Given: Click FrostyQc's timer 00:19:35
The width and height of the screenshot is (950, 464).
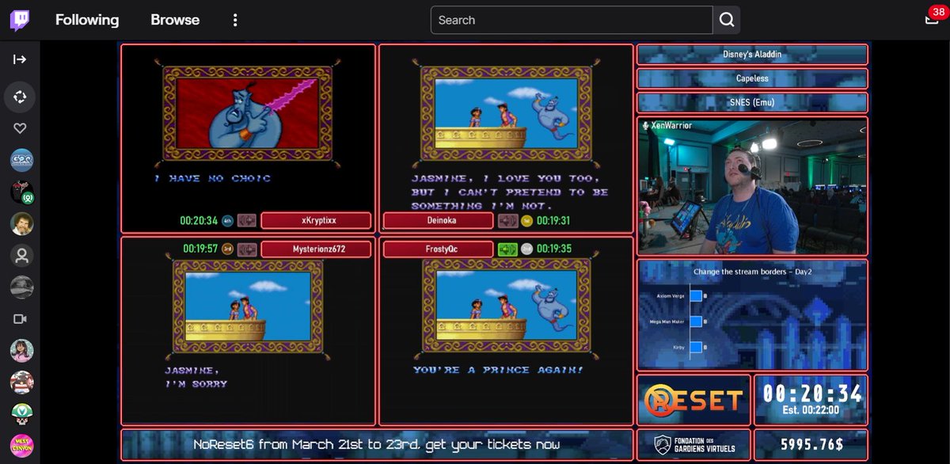Looking at the screenshot, I should 554,249.
